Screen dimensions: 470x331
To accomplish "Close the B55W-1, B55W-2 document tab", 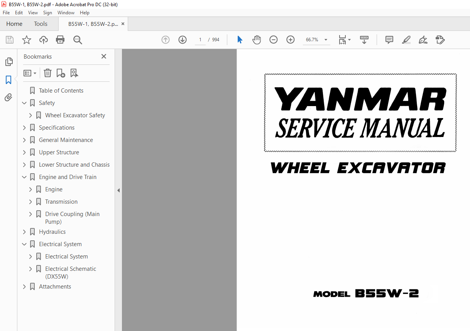I will pyautogui.click(x=123, y=24).
